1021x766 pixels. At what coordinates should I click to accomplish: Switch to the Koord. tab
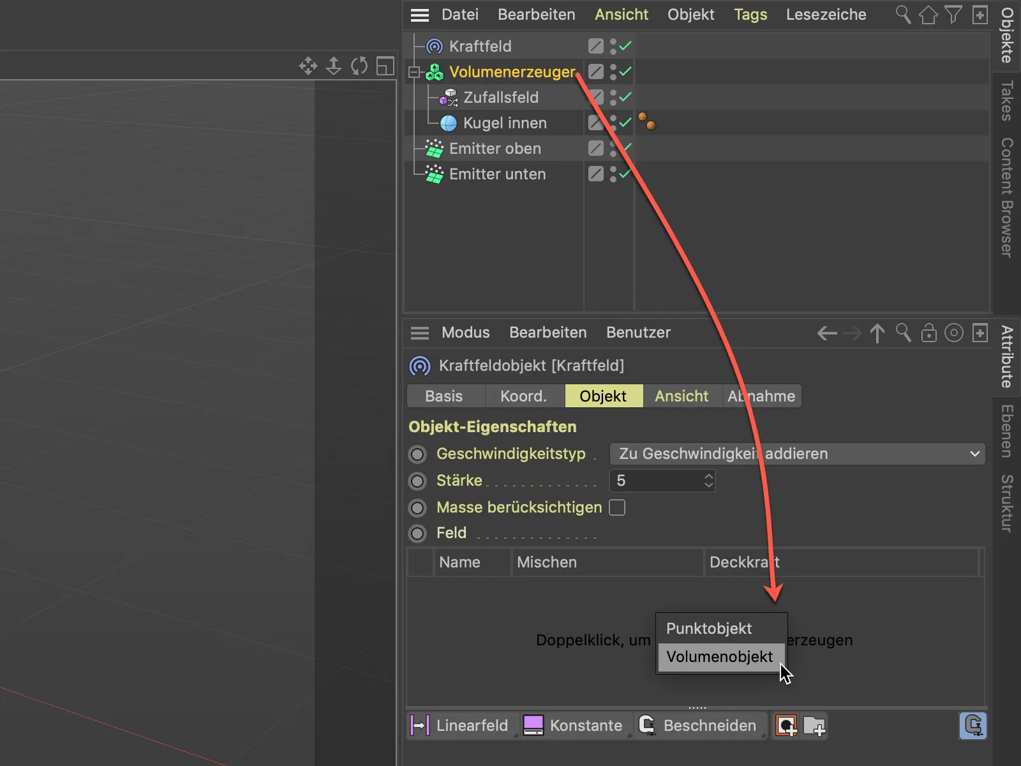[x=525, y=396]
